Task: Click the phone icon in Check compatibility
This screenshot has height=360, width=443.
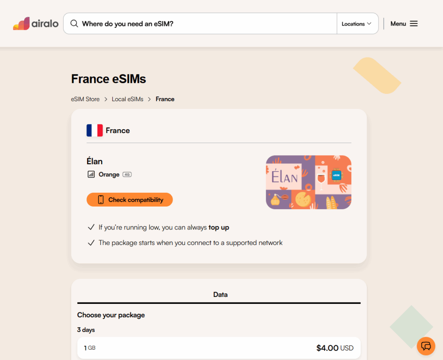Action: pos(101,200)
